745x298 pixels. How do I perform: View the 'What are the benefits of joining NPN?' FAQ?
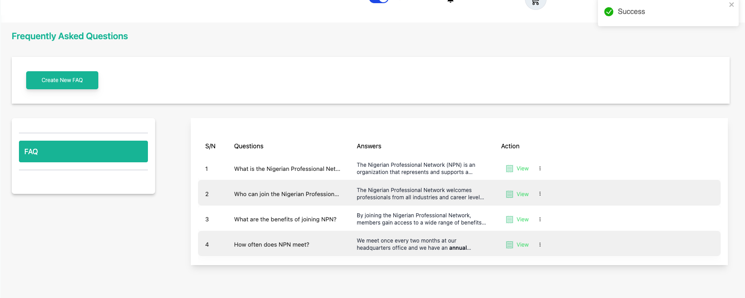point(517,220)
